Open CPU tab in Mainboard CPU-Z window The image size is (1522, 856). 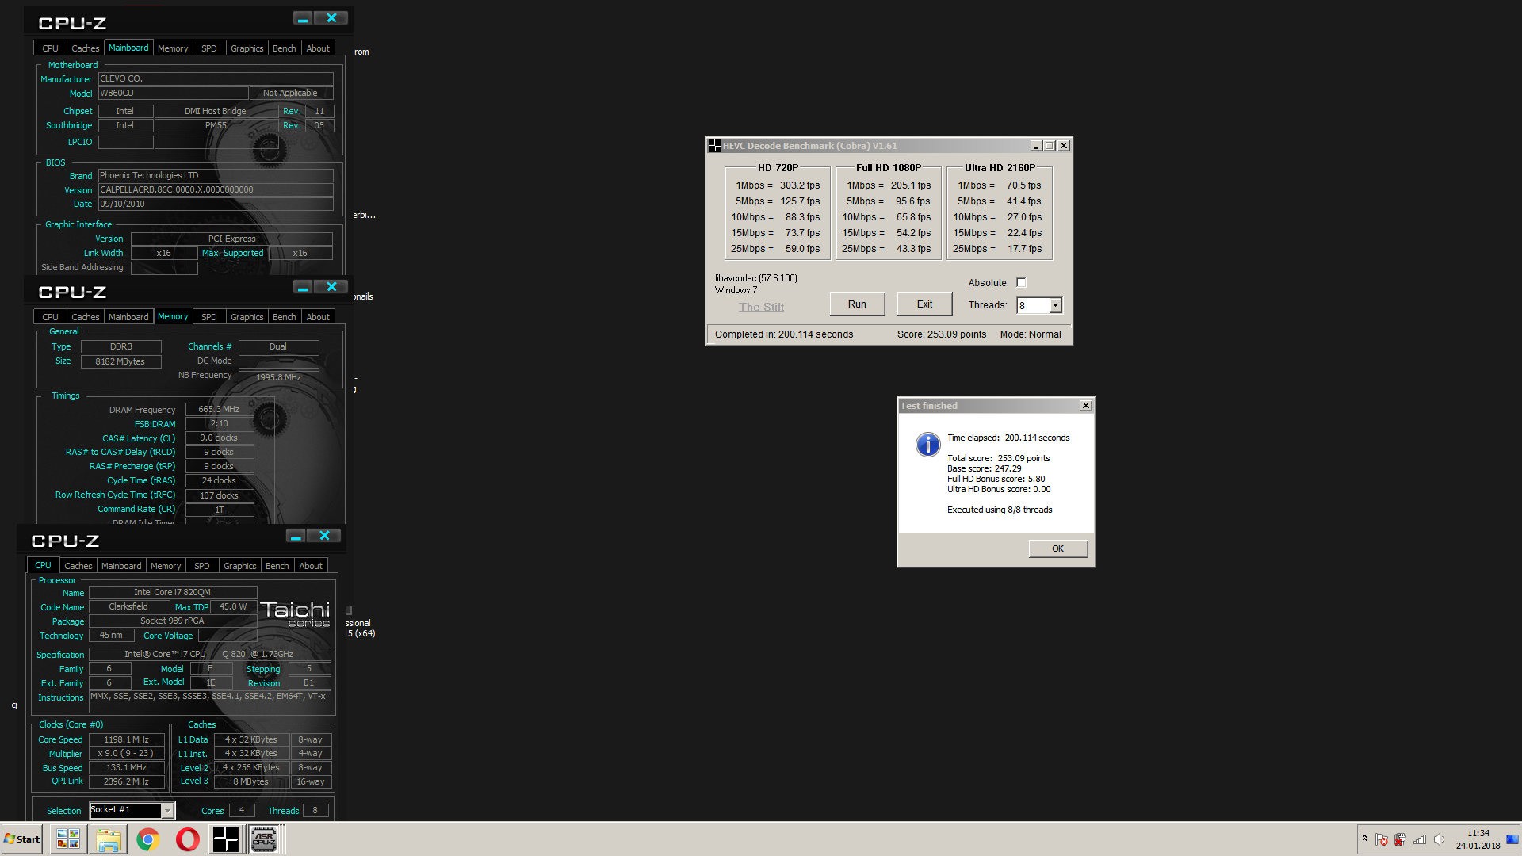pyautogui.click(x=50, y=48)
